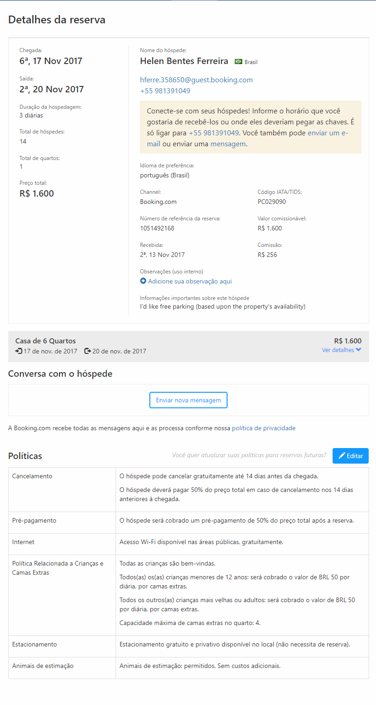Screen dimensions: 376x705
Task: Click the pencil icon on Editar
Action: (x=342, y=456)
